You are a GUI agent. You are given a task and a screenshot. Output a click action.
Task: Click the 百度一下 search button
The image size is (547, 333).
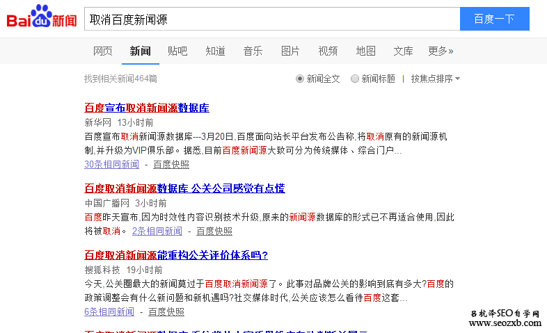point(495,19)
